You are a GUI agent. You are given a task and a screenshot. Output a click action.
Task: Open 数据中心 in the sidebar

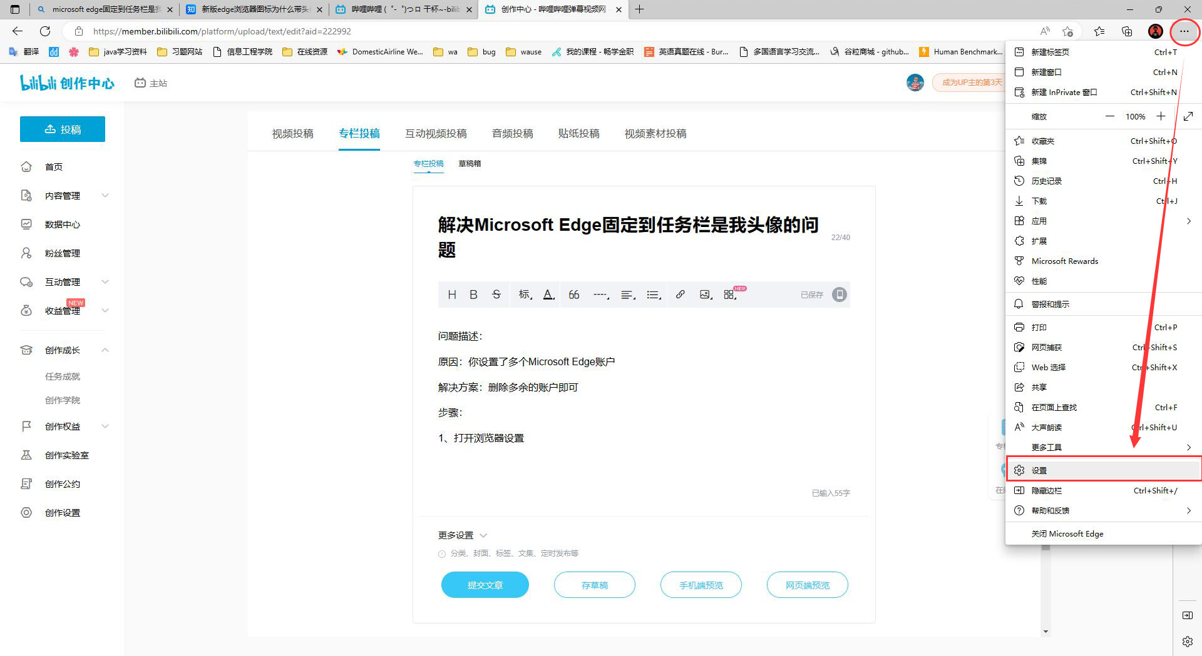point(63,225)
